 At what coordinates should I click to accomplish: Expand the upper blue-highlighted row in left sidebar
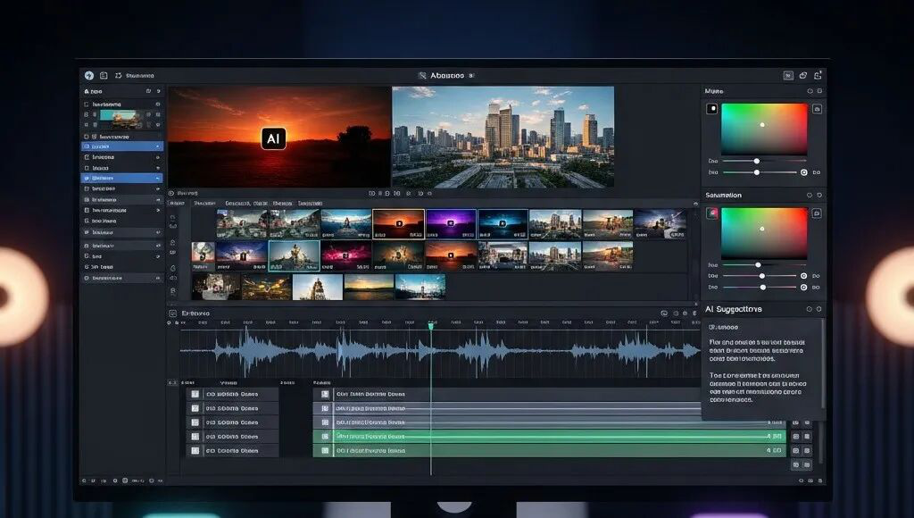[x=121, y=146]
